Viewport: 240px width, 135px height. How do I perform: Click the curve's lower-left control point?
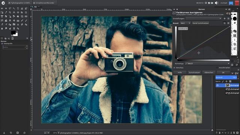click(x=177, y=58)
